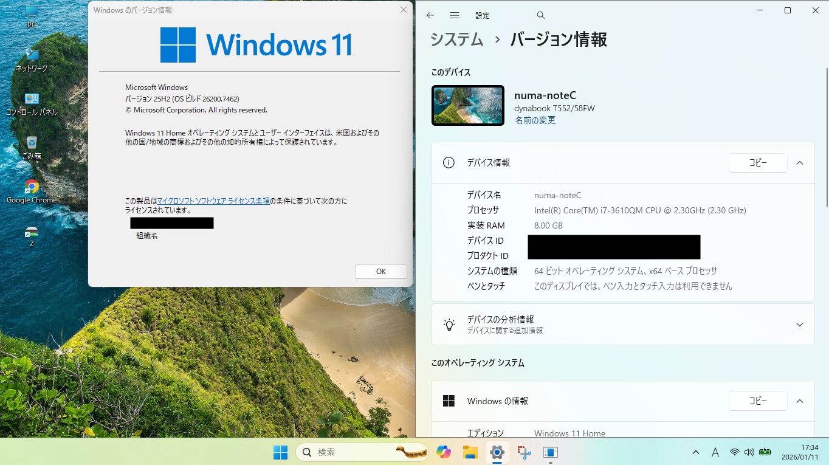Launch Copilot from the taskbar
This screenshot has width=829, height=465.
click(x=444, y=452)
